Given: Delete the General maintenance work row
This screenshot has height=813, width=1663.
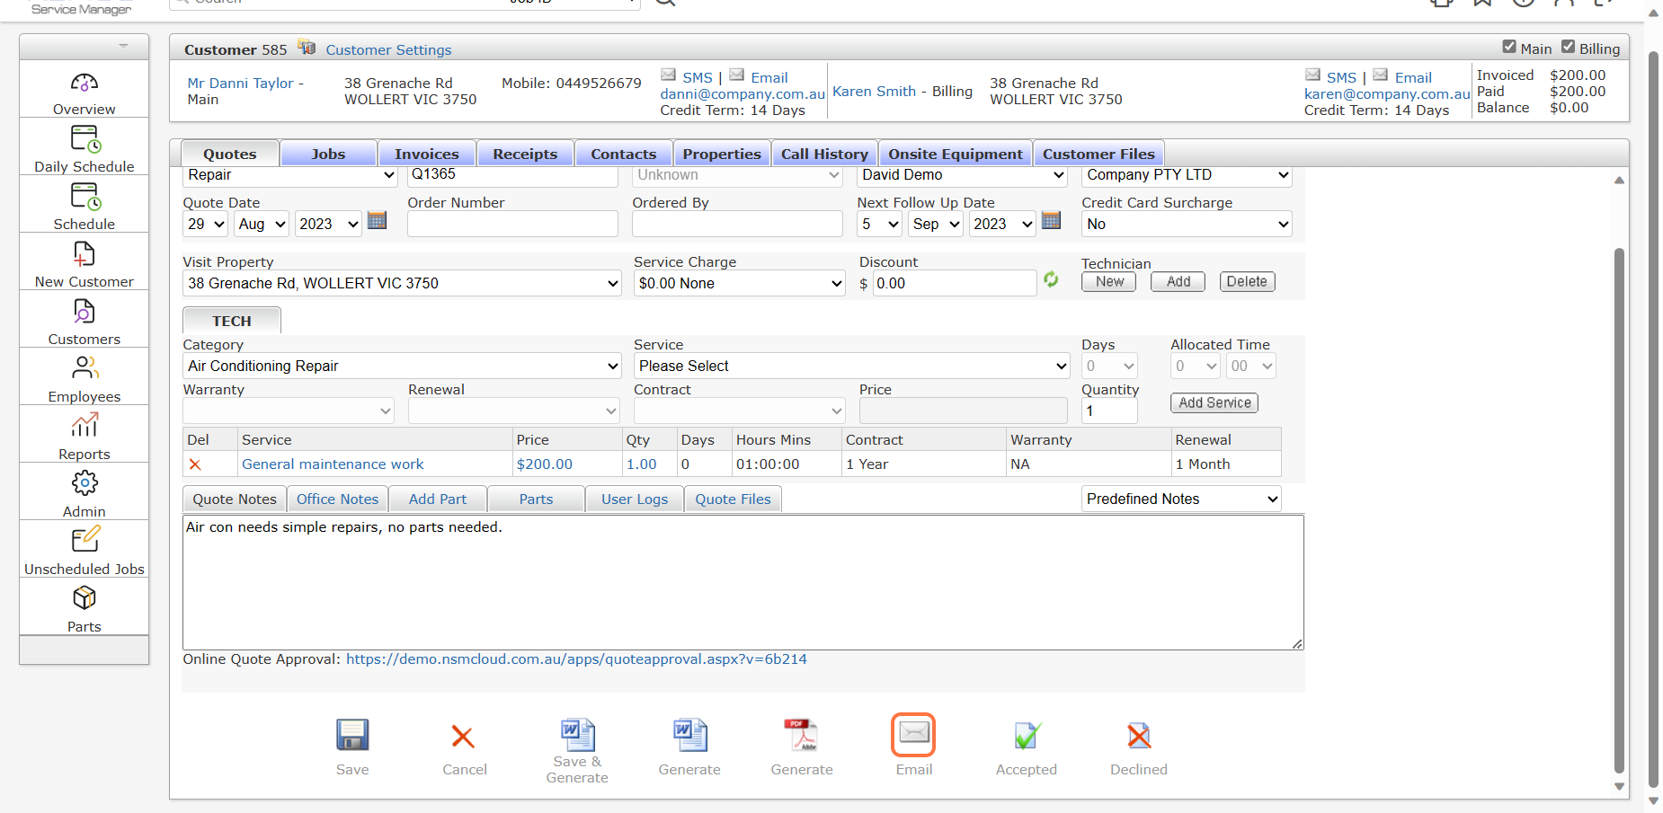Looking at the screenshot, I should [x=195, y=464].
